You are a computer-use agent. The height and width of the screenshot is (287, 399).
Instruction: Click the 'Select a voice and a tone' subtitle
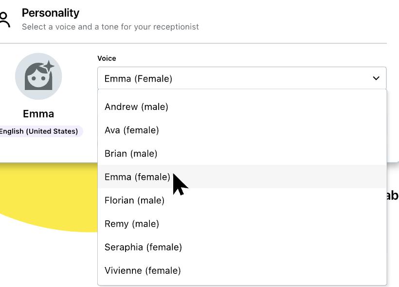coord(110,27)
